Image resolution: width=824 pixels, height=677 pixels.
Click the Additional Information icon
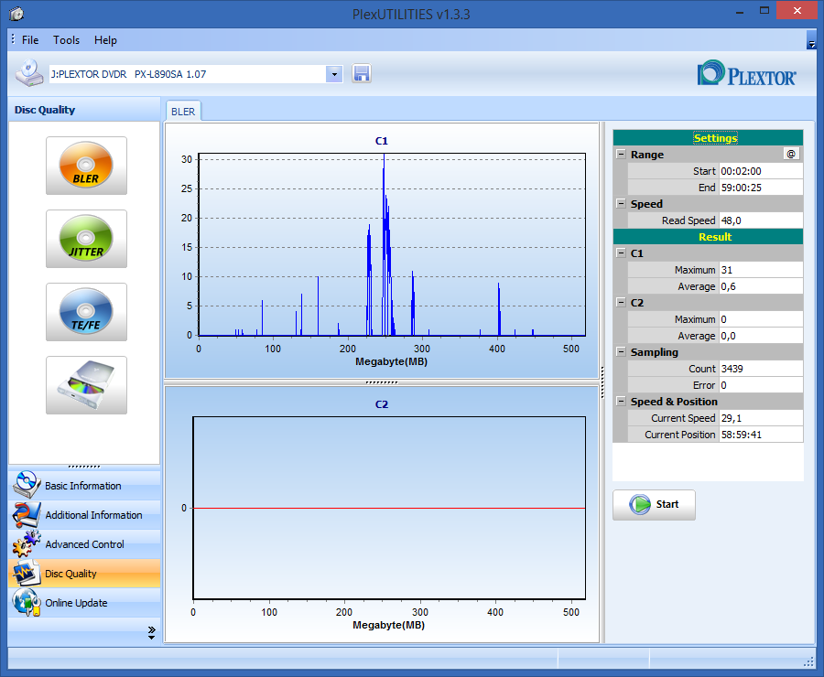(x=27, y=515)
